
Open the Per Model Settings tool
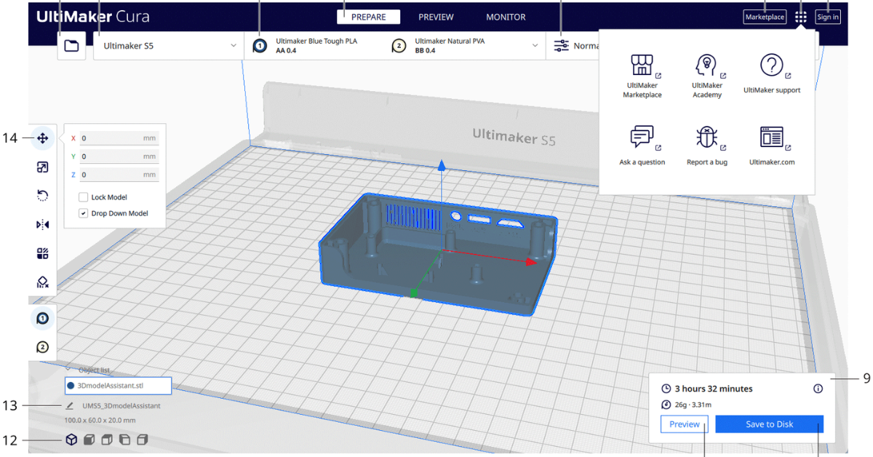click(x=42, y=253)
